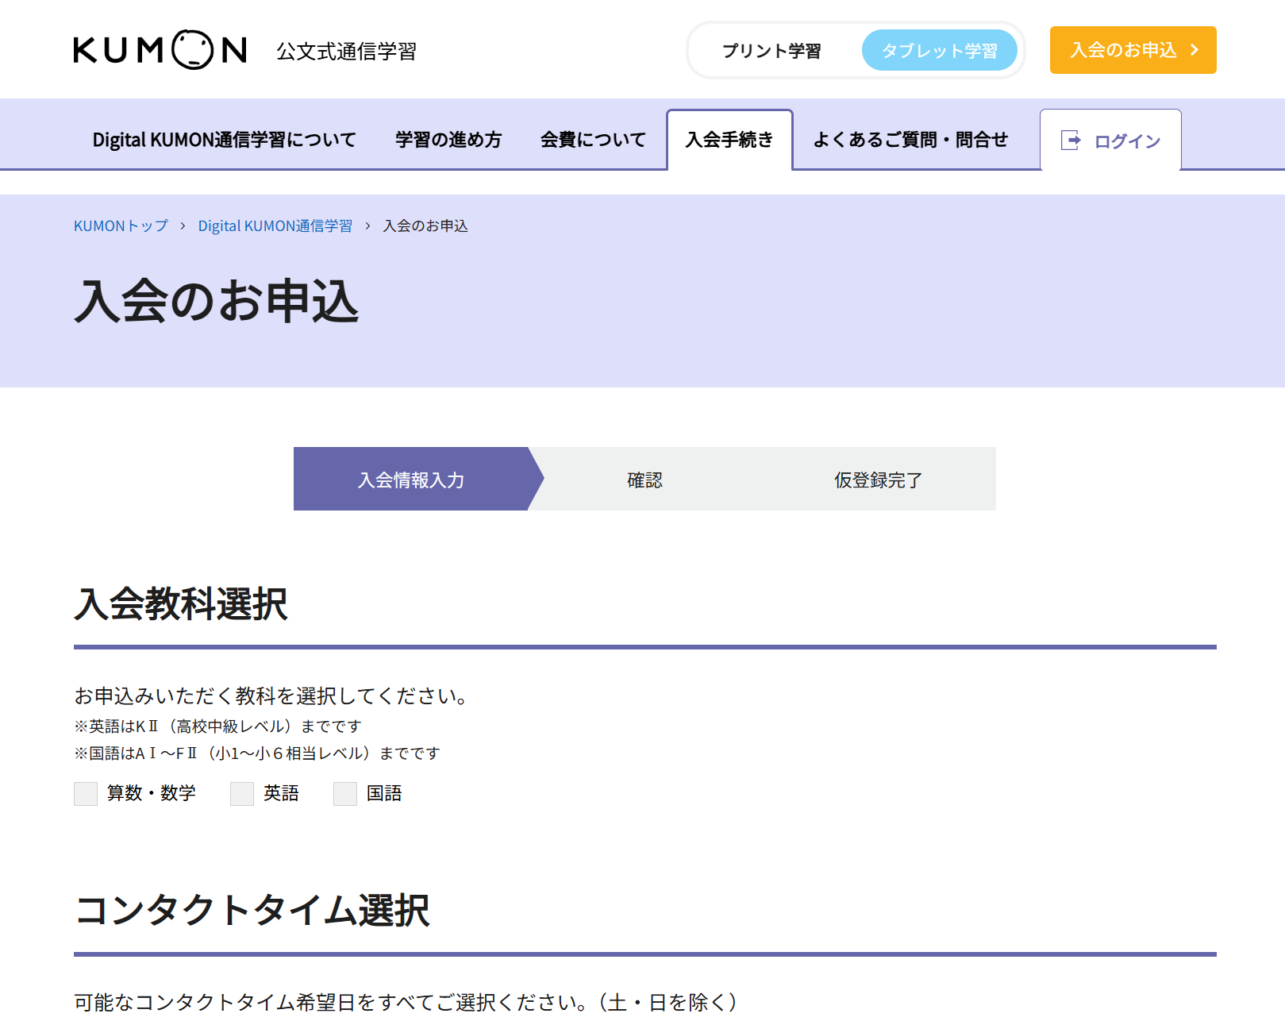
Task: Click the orange 入会のお申込 button
Action: pos(1133,50)
